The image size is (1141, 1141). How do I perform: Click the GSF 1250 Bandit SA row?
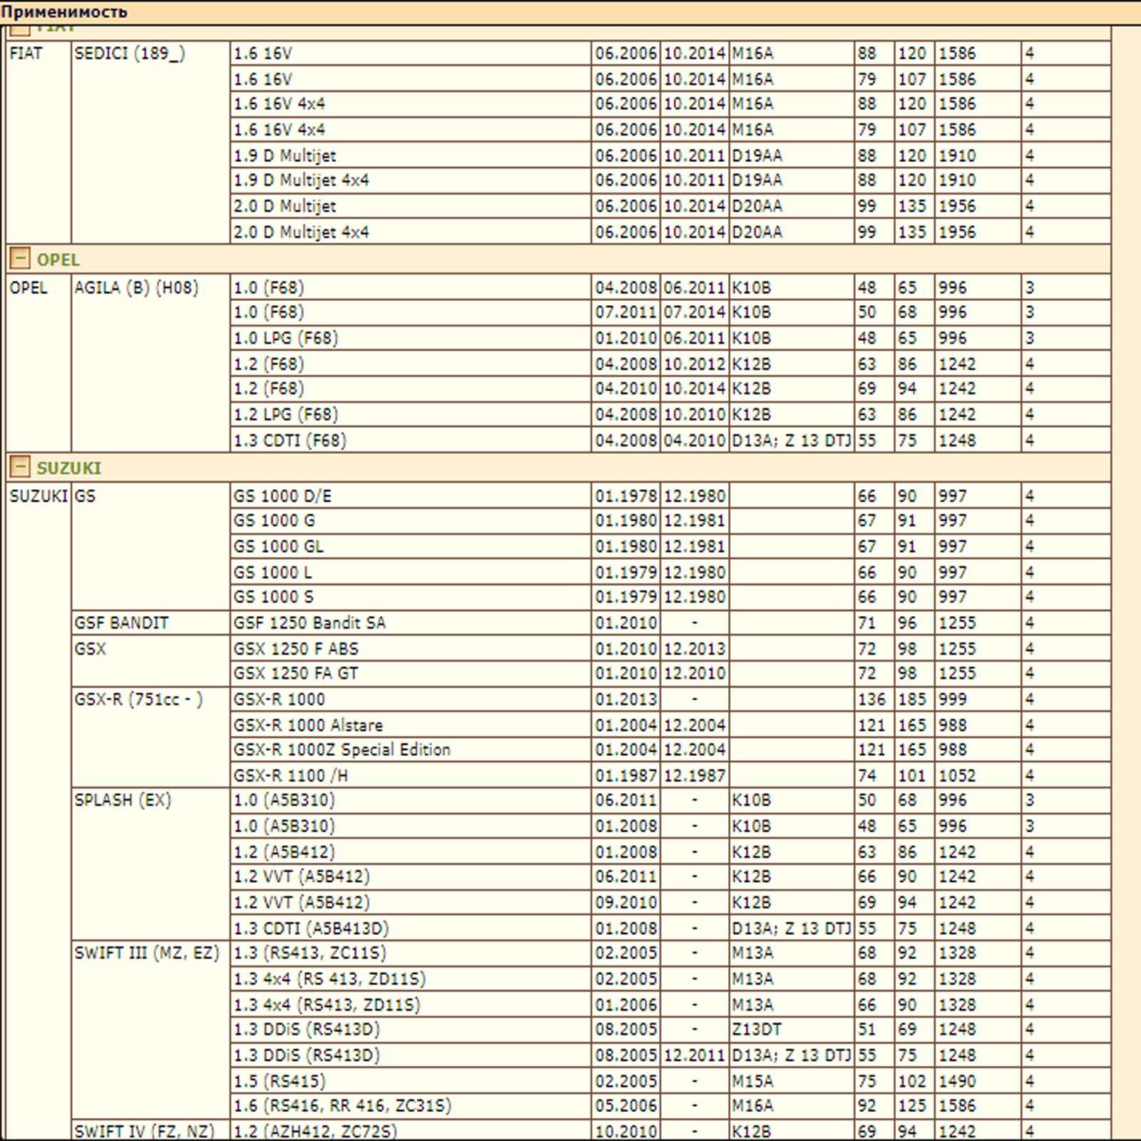(309, 623)
